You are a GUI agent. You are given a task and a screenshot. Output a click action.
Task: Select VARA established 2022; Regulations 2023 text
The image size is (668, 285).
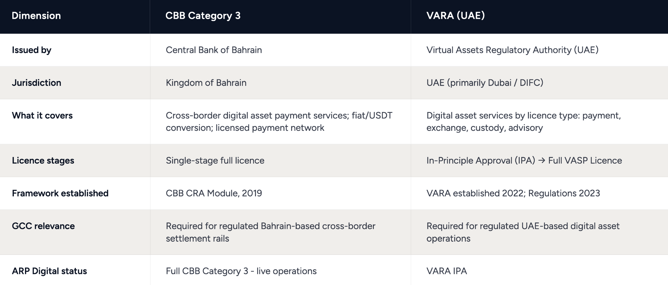(513, 193)
